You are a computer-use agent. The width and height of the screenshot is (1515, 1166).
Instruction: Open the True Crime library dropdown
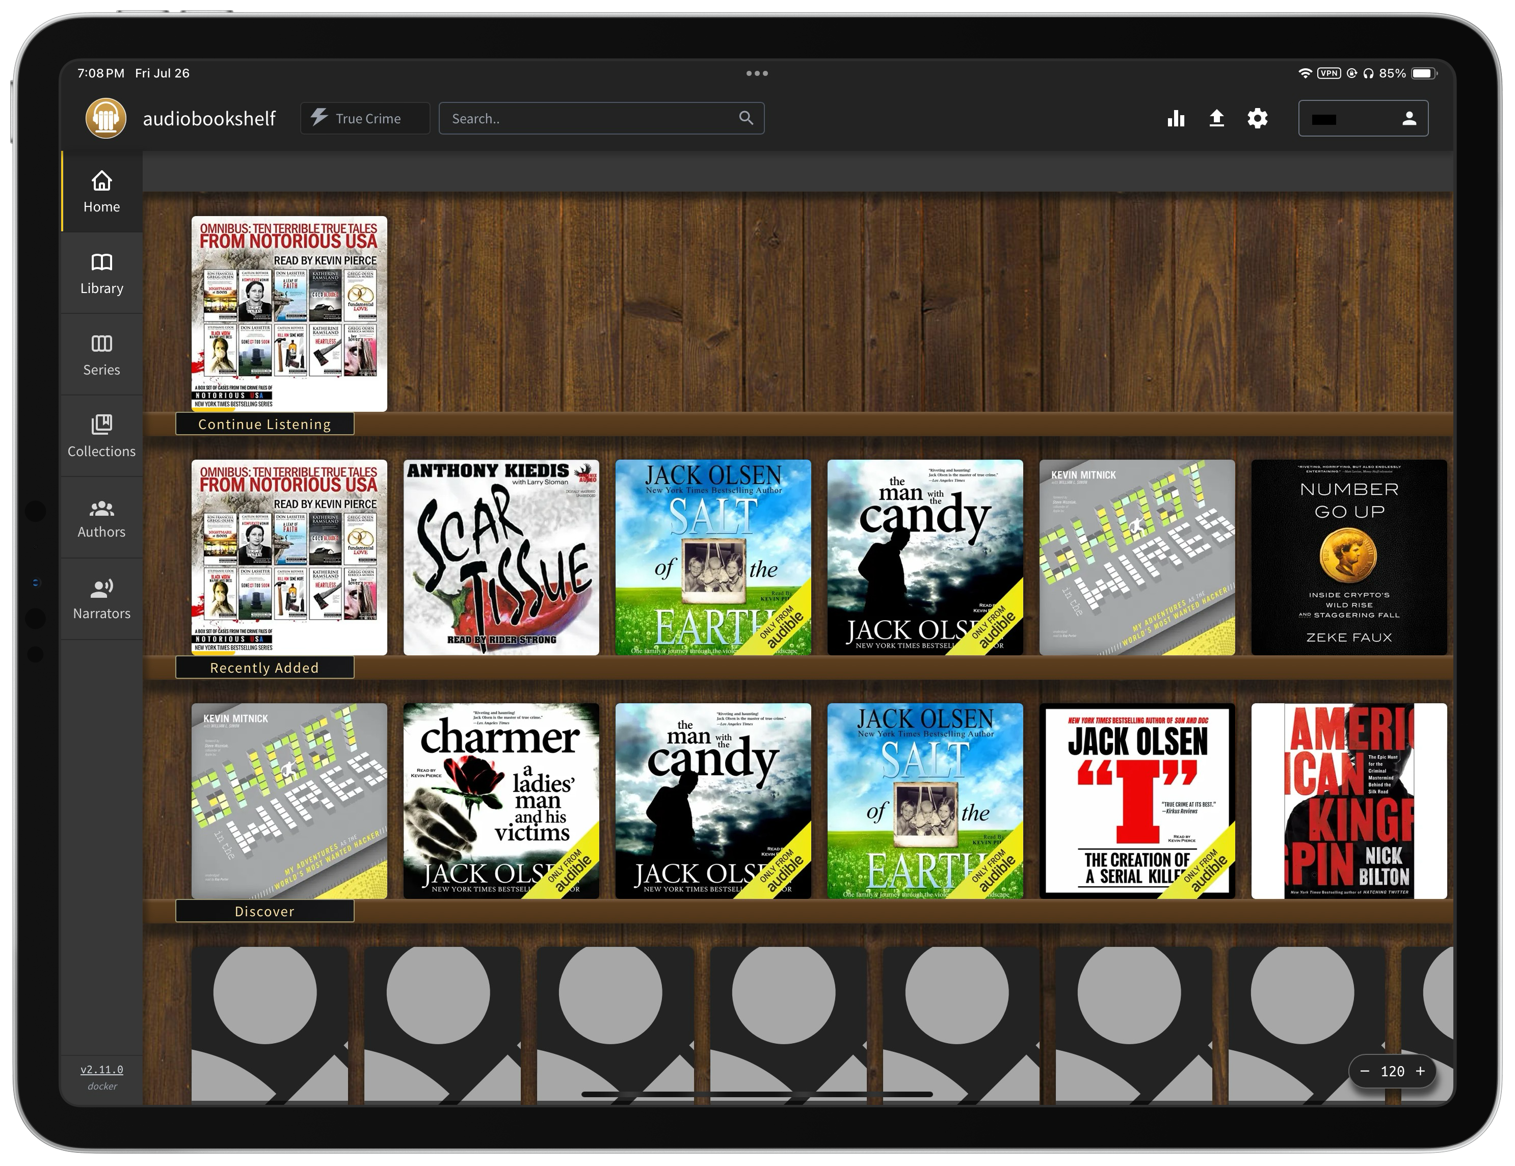365,119
